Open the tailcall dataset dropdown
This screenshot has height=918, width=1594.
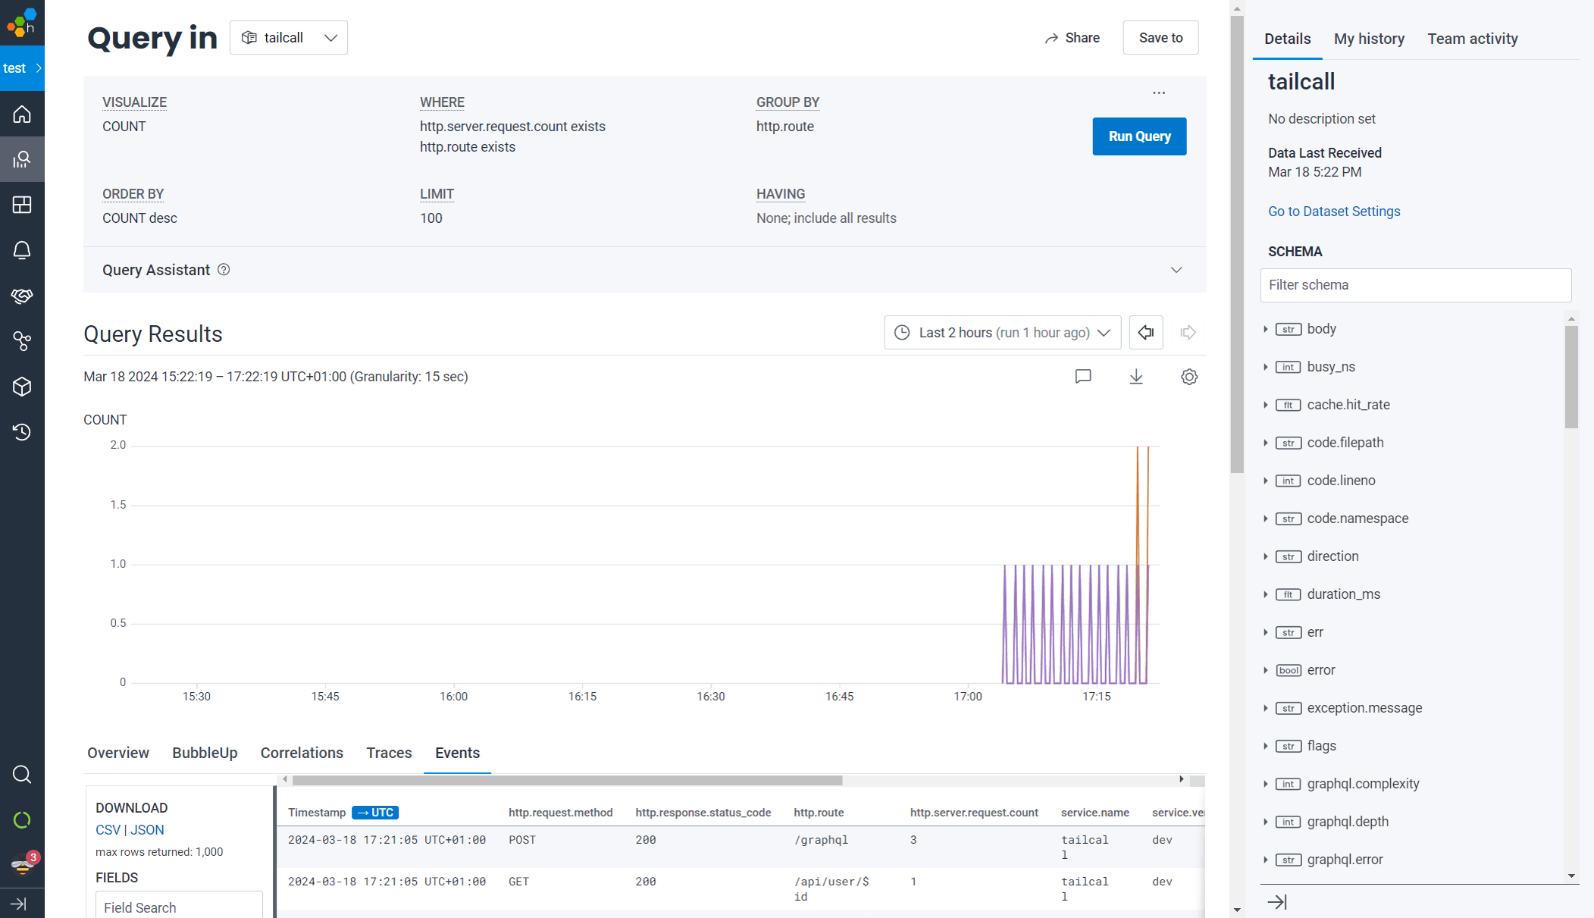point(288,37)
